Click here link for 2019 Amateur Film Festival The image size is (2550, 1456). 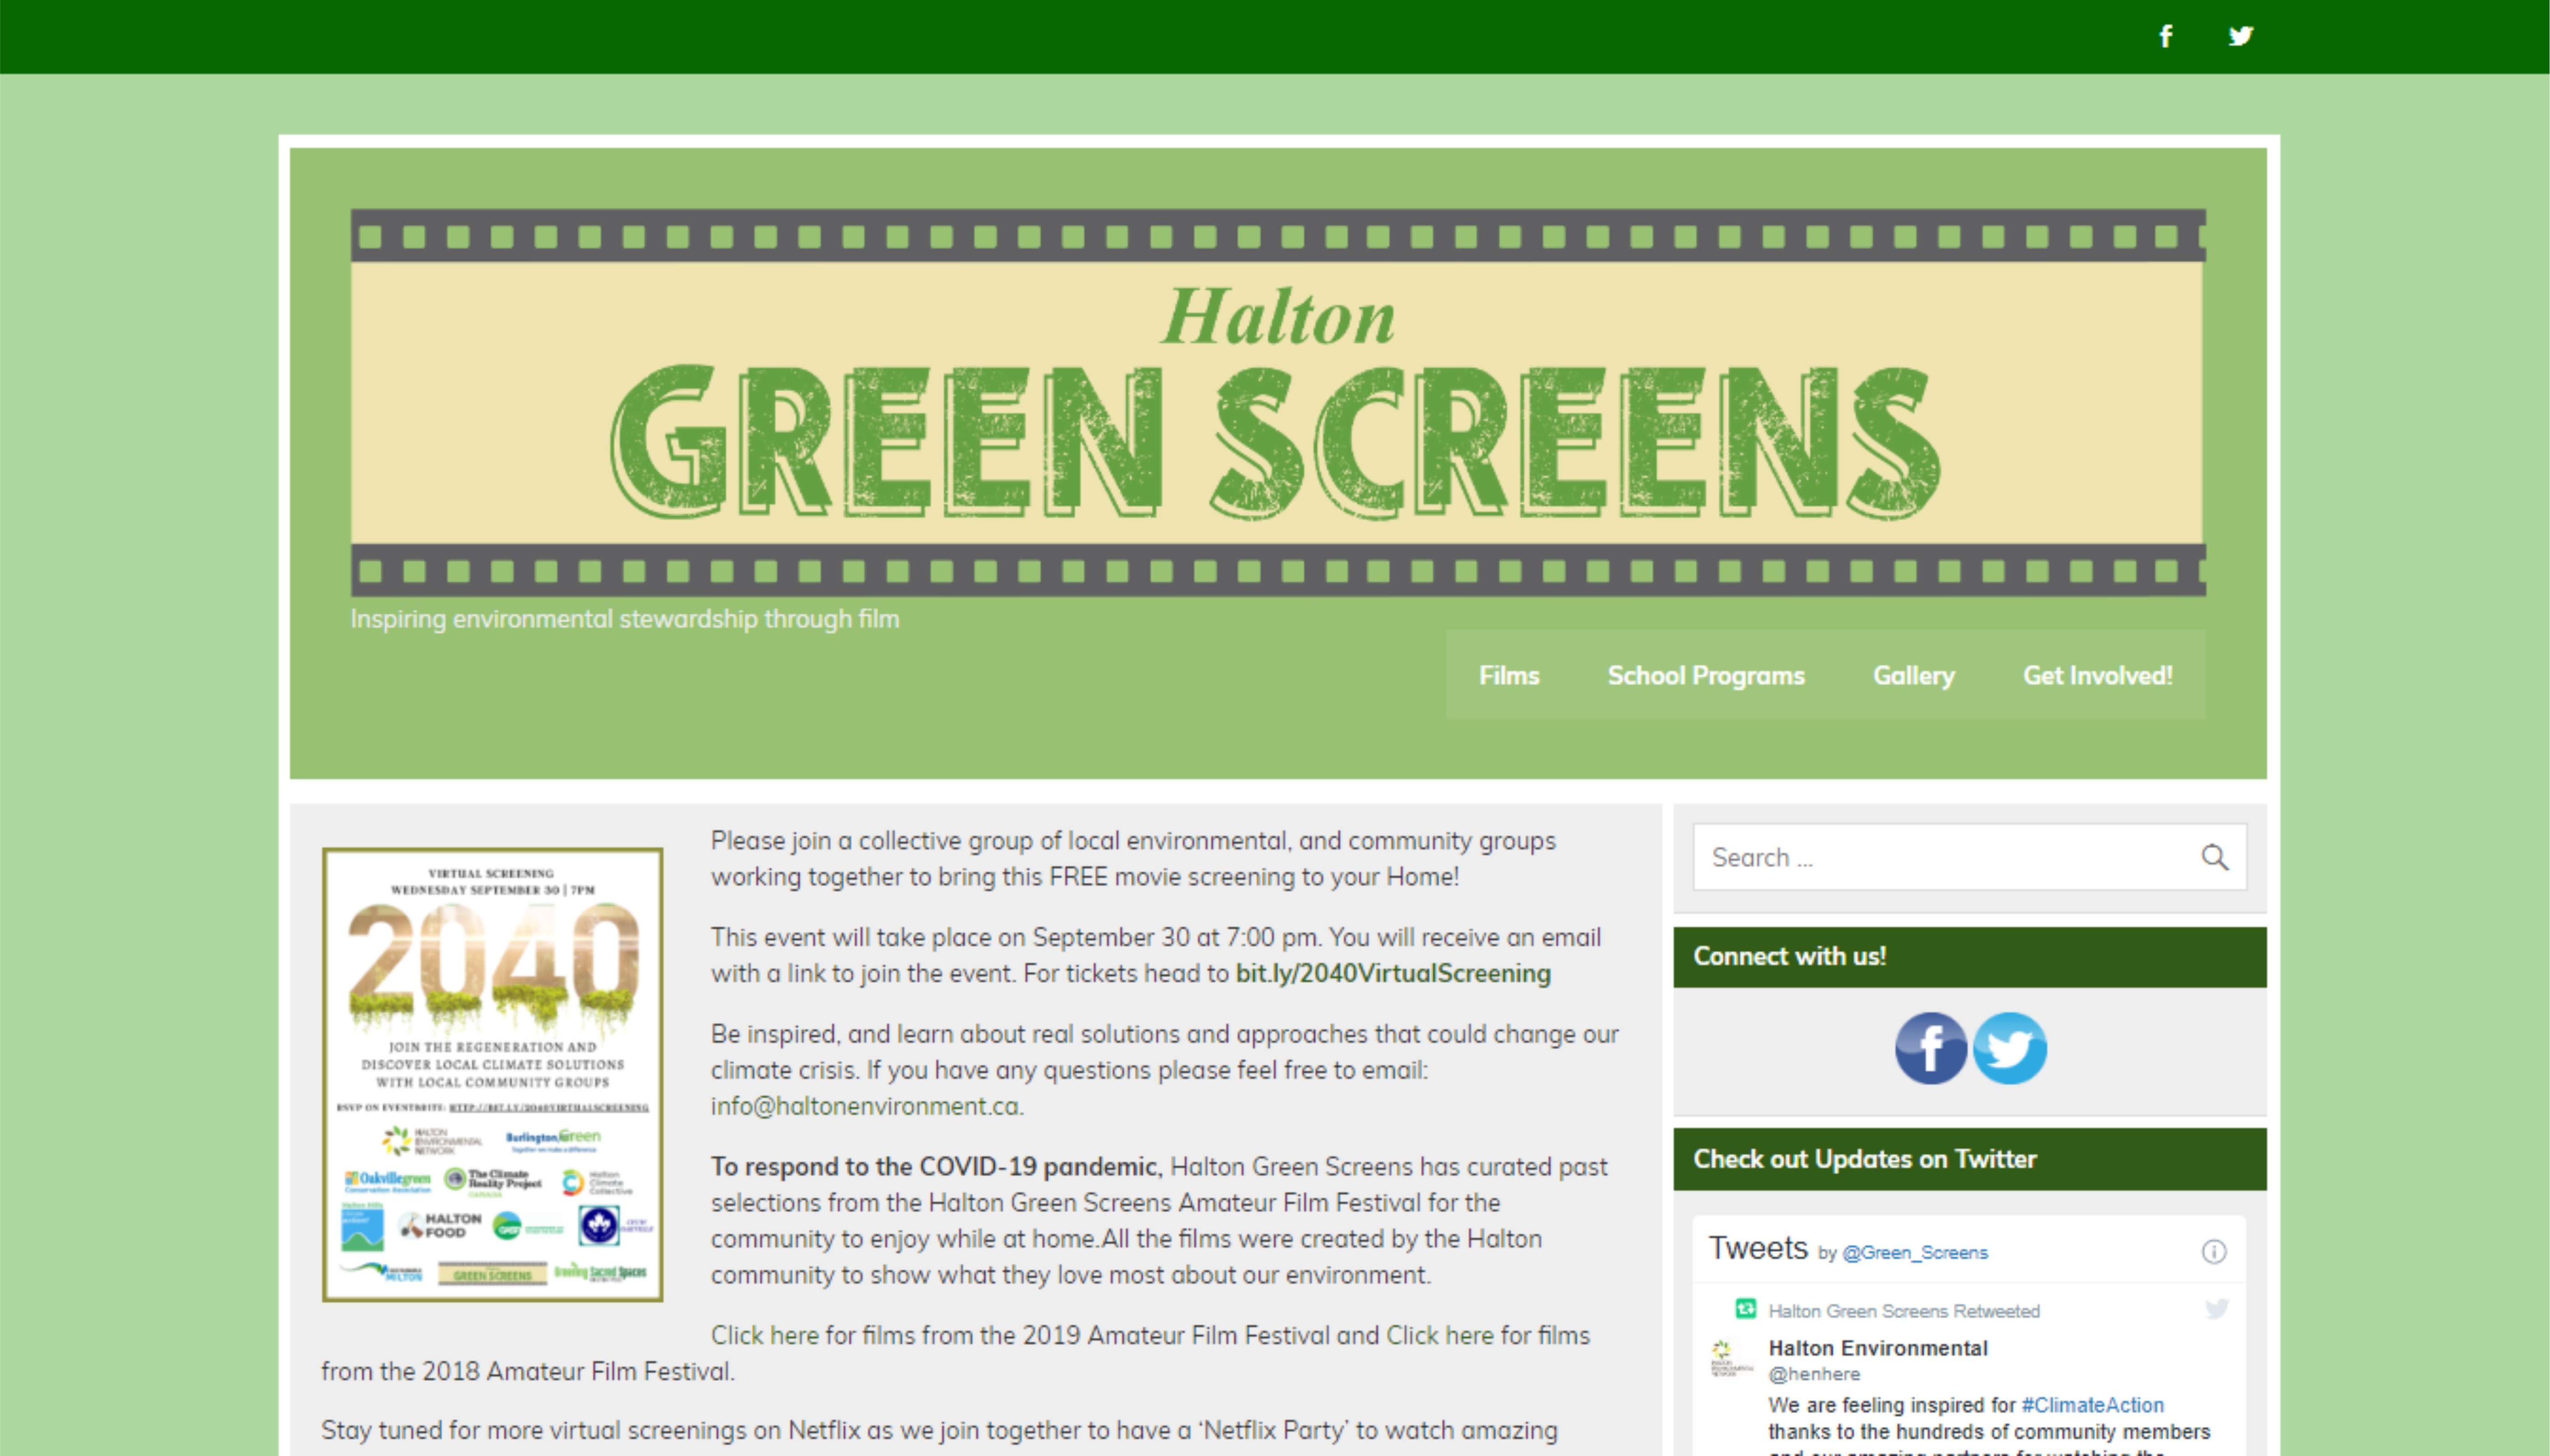pos(764,1335)
